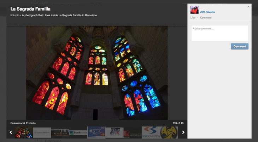258x142 pixels.
Task: Click the '2-9 of 10' counter
Action: 178,123
